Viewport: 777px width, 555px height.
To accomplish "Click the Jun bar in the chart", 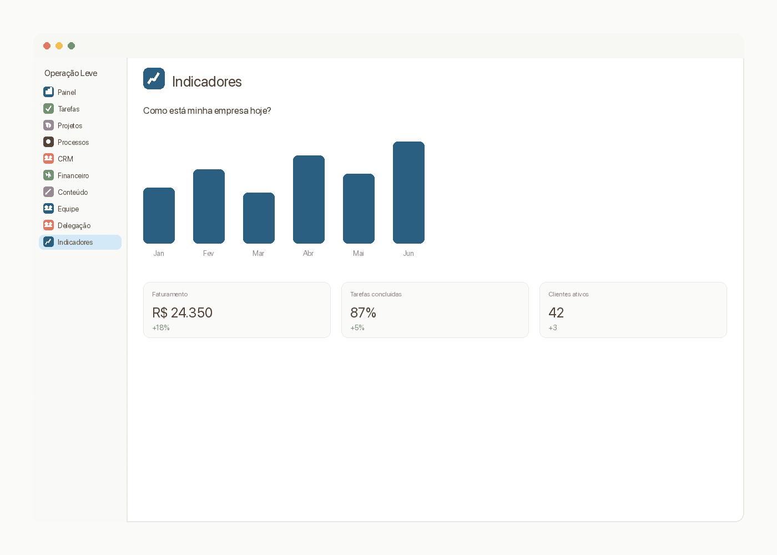I will 408,193.
